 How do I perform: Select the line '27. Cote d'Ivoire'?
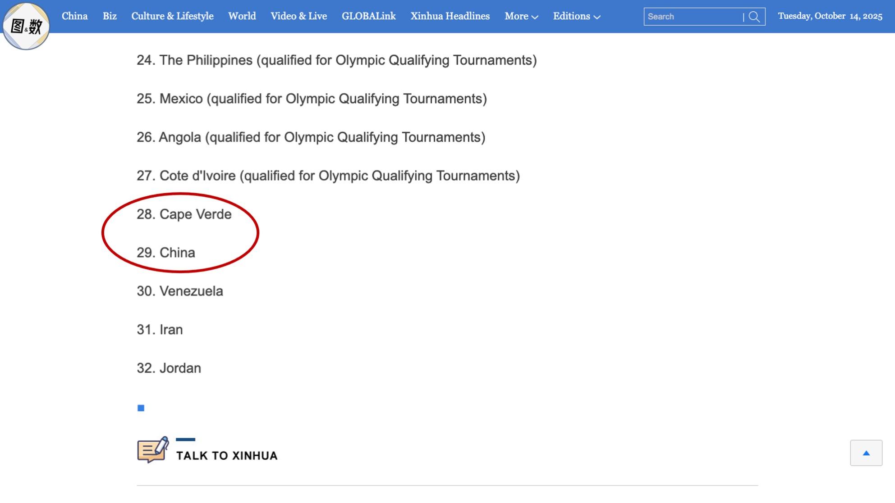328,176
